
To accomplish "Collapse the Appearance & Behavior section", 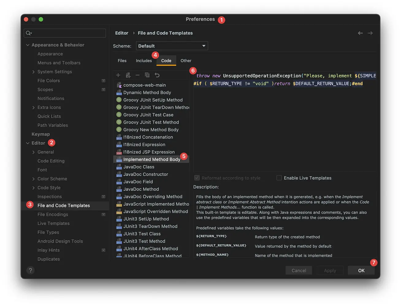I will tap(28, 45).
